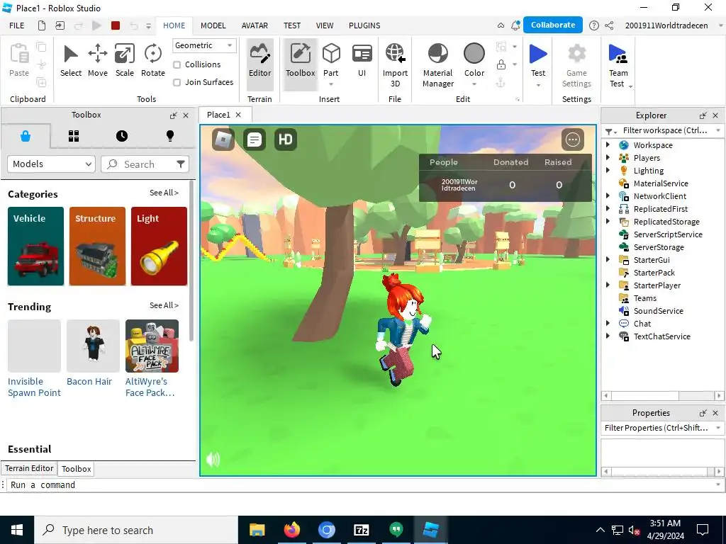This screenshot has width=726, height=544.
Task: Click the HD icon in viewport
Action: point(285,140)
